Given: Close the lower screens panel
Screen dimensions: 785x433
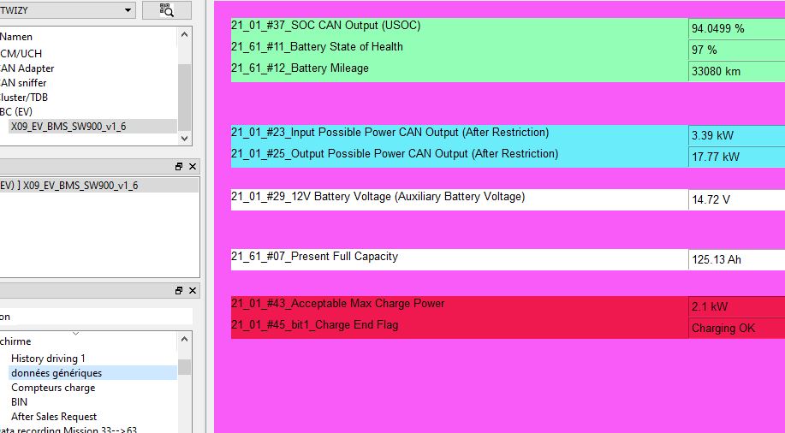Looking at the screenshot, I should (193, 291).
